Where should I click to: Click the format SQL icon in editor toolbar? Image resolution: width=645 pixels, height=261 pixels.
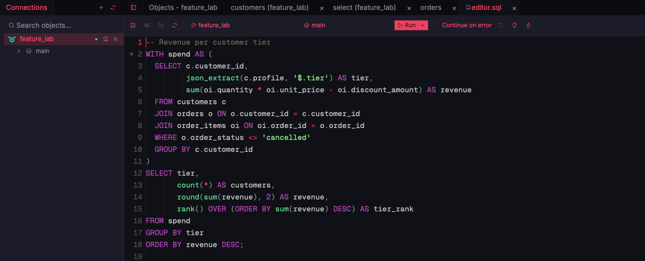147,25
